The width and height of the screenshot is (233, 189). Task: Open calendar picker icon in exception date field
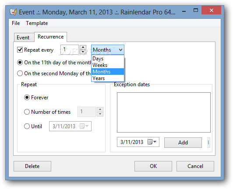(152, 142)
